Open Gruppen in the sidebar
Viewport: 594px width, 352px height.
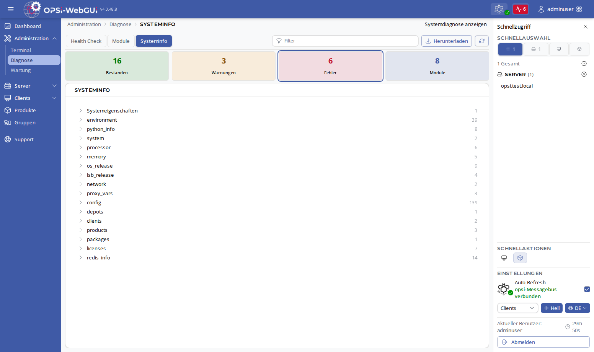[x=31, y=122]
